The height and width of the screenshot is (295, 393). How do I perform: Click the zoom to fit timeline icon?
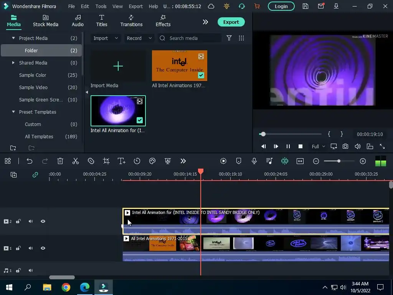300,161
